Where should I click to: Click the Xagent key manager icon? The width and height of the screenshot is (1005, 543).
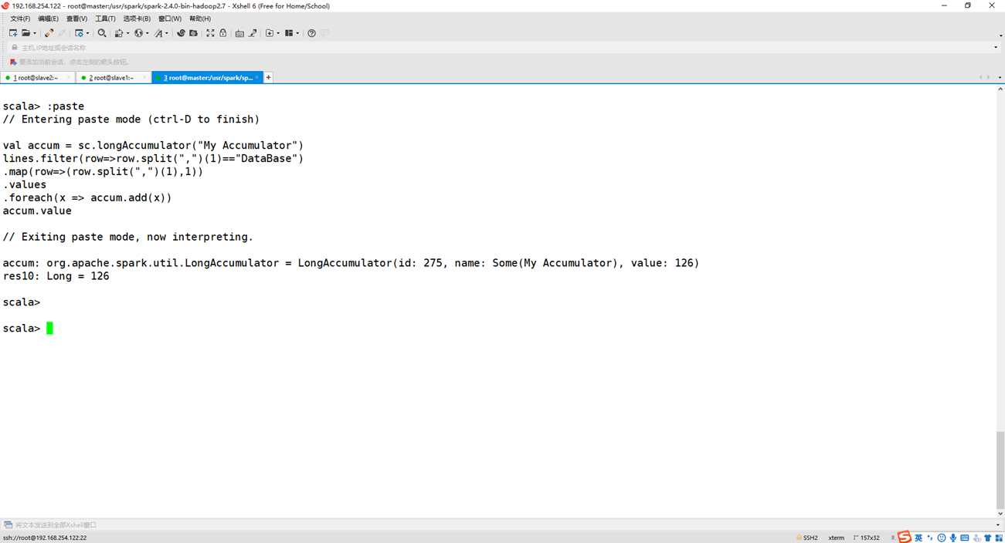pyautogui.click(x=193, y=33)
